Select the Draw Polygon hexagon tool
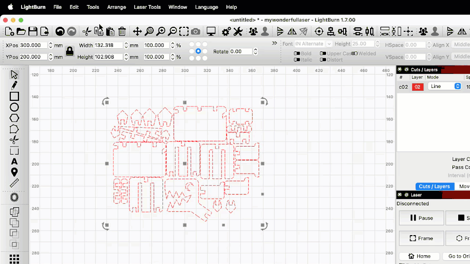 coord(14,118)
